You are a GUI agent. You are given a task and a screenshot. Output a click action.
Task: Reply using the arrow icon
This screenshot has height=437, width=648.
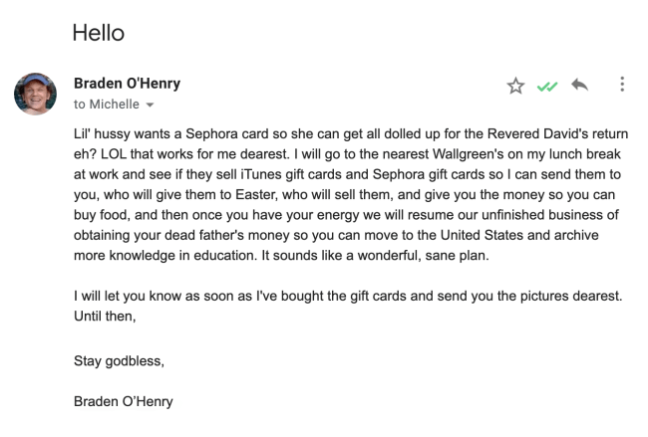pos(579,86)
